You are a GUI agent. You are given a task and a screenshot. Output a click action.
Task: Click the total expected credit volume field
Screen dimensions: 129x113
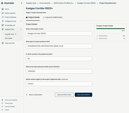[59, 71]
